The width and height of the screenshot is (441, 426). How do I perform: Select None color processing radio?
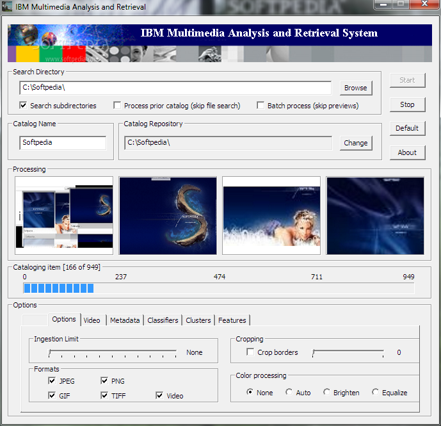250,392
